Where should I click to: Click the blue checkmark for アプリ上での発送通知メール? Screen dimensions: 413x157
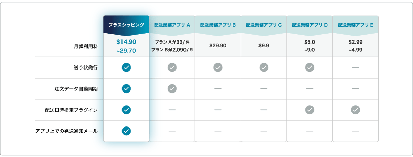coord(126,131)
